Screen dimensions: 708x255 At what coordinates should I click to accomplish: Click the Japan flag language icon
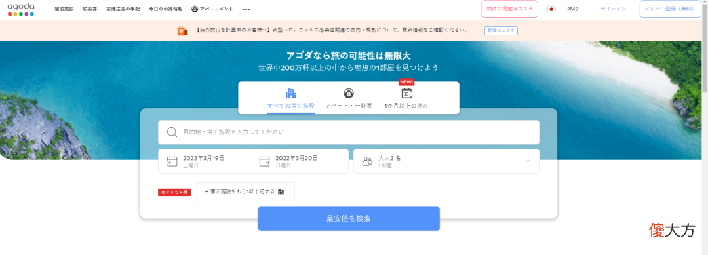click(551, 9)
